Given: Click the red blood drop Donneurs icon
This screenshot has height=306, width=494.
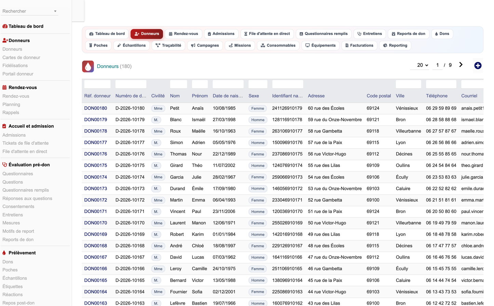Looking at the screenshot, I should [88, 66].
